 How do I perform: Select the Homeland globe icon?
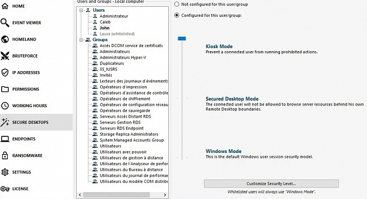[x=5, y=39]
